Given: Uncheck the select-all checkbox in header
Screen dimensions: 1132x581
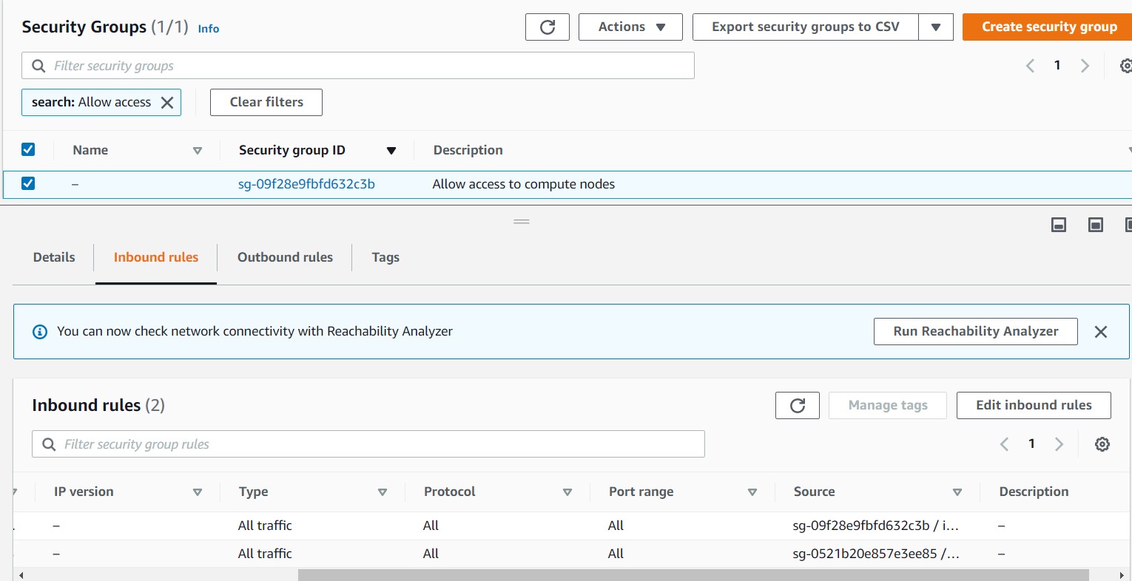Looking at the screenshot, I should (27, 149).
